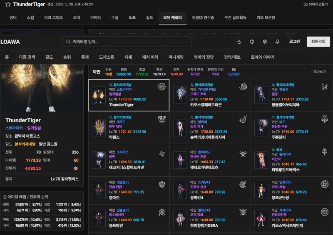Screen dimensions: 333x235
Task: Click the 완벽히 아르고스 title text
Action: pyautogui.click(x=27, y=136)
